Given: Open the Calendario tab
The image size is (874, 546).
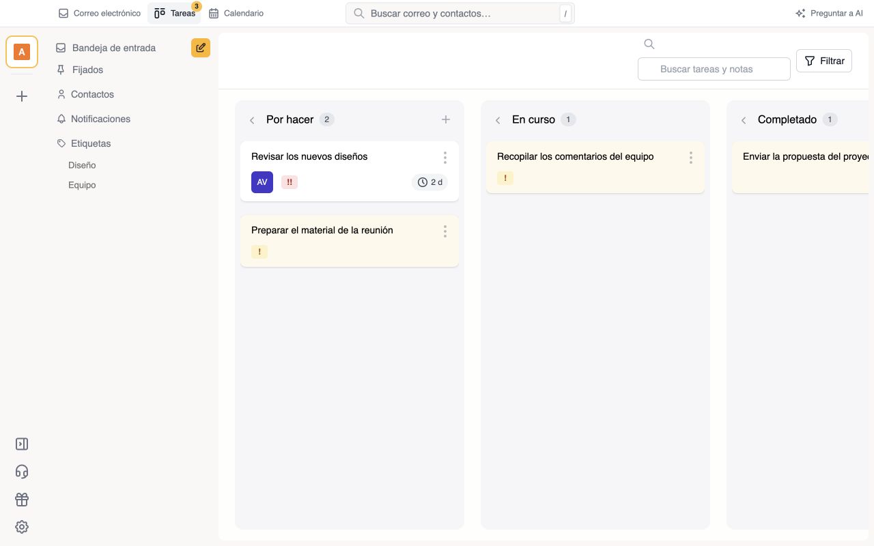Looking at the screenshot, I should click(x=236, y=13).
